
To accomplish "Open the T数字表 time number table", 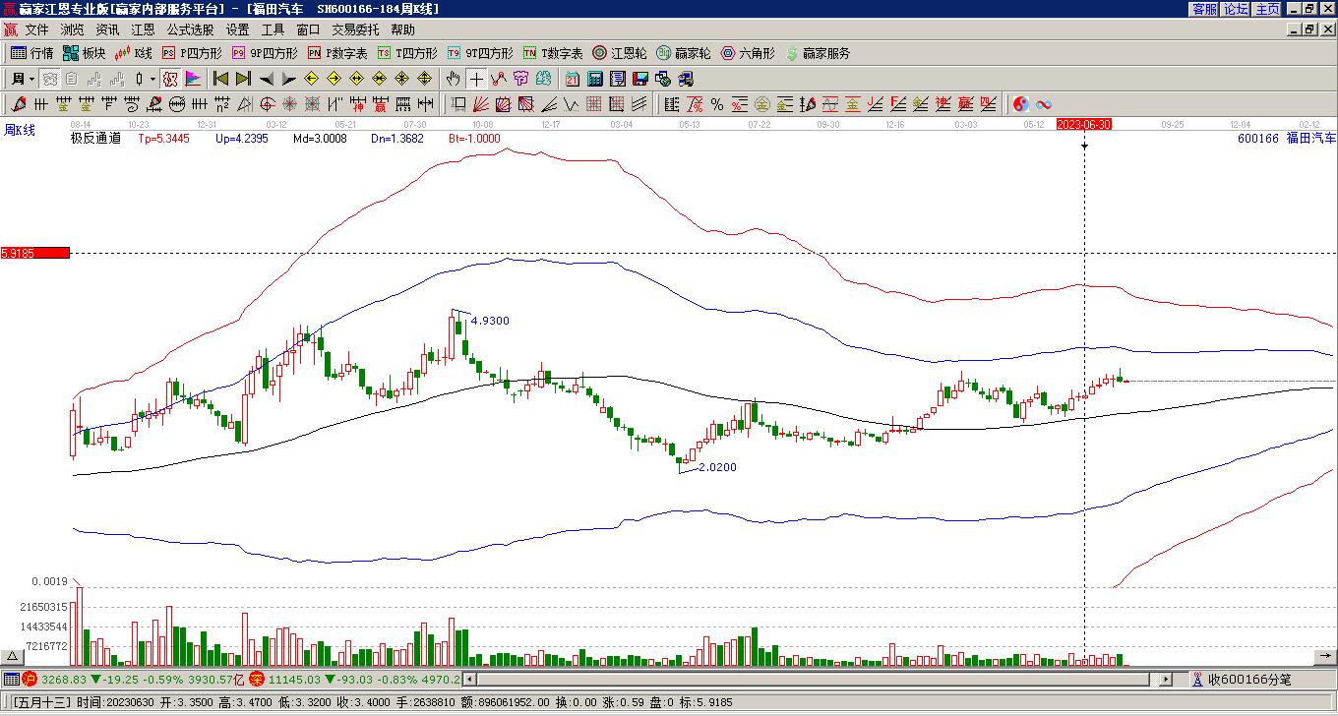I will pos(553,53).
